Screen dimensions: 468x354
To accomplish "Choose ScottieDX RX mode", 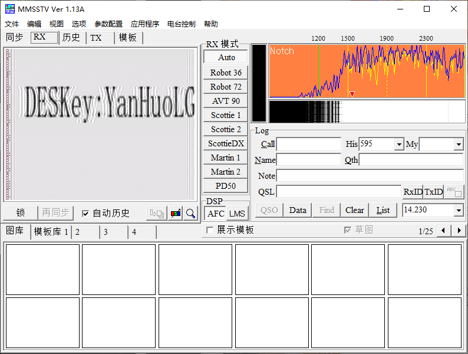I will [226, 143].
